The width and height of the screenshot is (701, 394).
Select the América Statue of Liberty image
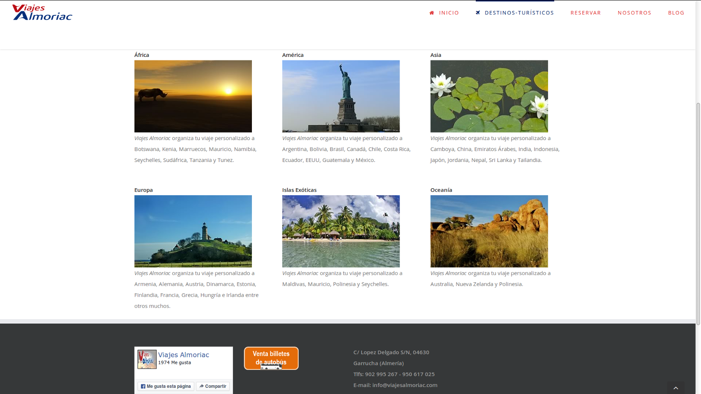tap(341, 96)
